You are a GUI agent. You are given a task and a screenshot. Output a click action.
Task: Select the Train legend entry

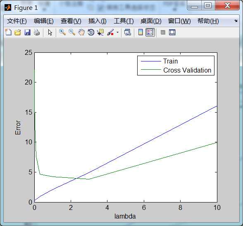[x=170, y=61]
